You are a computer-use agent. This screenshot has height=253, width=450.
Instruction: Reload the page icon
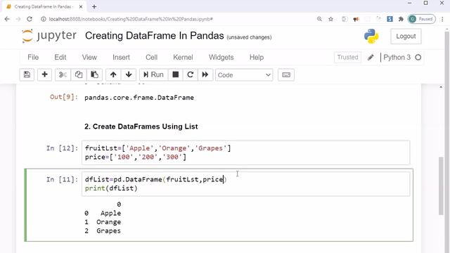coord(30,19)
